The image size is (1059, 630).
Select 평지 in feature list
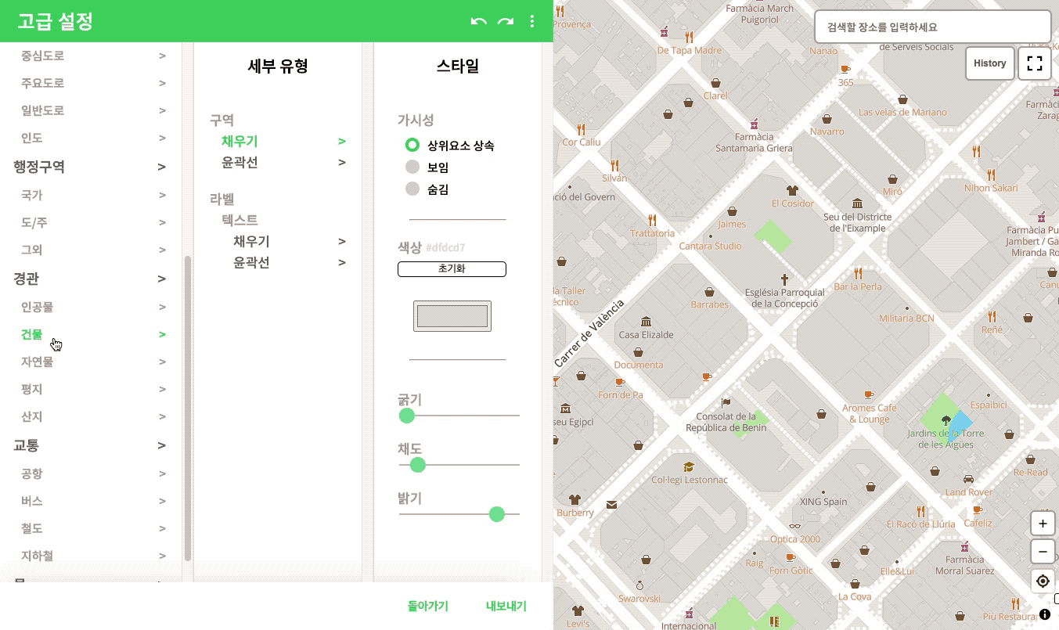(31, 389)
